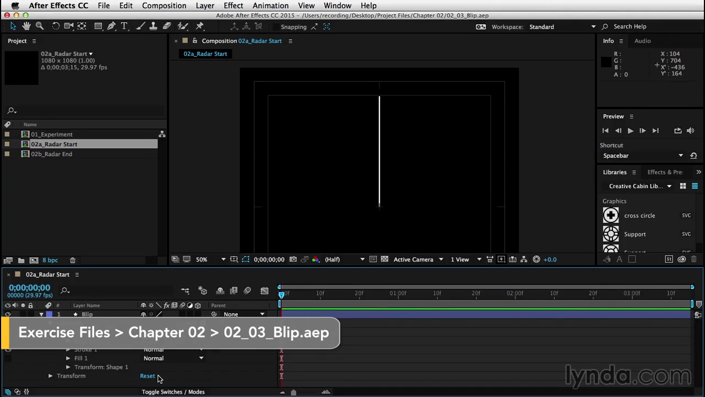Open the File menu
Viewport: 705px width, 397px height.
pyautogui.click(x=104, y=6)
